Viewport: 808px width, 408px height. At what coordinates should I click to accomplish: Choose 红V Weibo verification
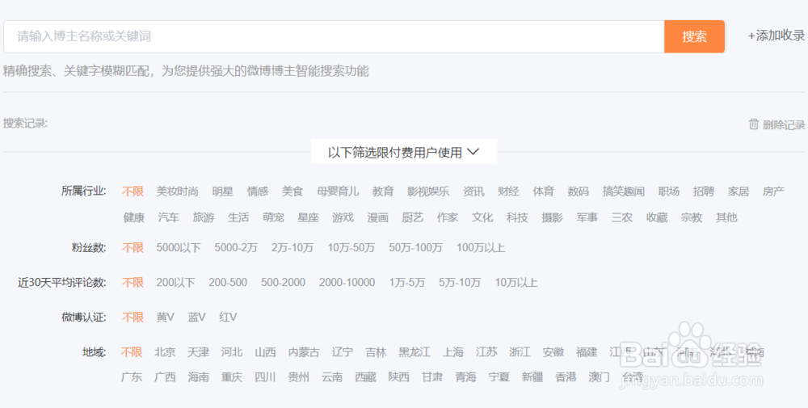228,318
